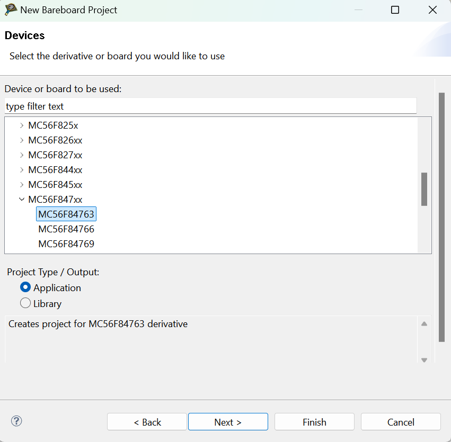Screen dimensions: 451x442
Task: Click Finish to create the project
Action: 314,421
